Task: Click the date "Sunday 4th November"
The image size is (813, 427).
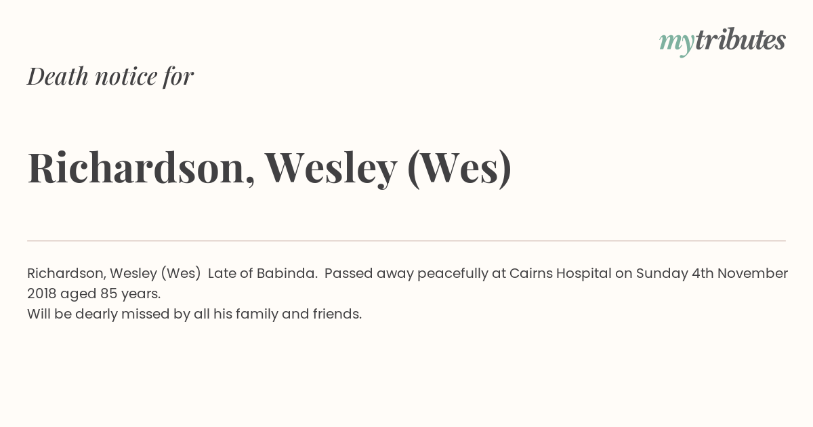Action: pyautogui.click(x=712, y=274)
